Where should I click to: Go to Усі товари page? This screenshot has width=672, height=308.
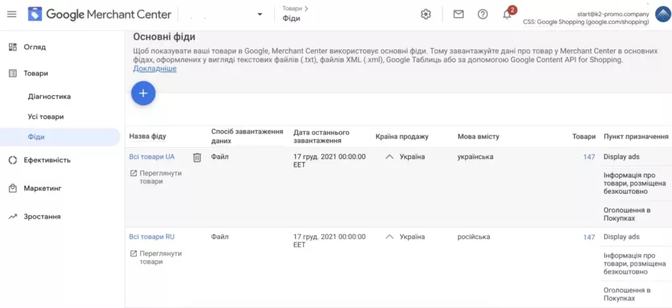coord(46,117)
